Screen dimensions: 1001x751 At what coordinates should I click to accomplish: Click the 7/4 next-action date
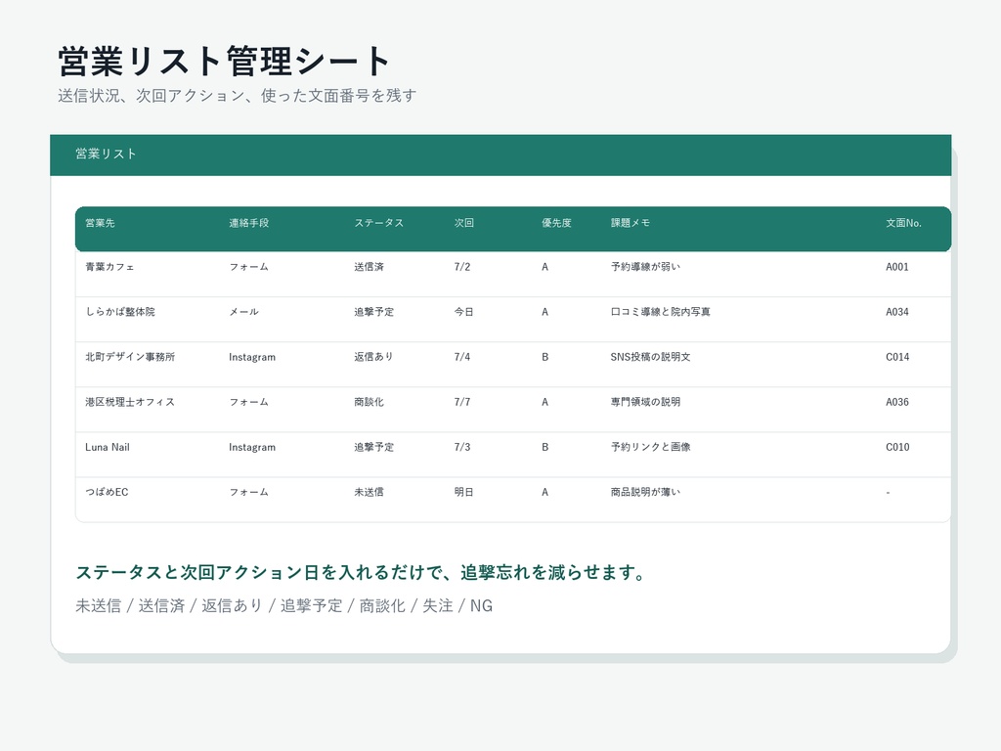462,357
